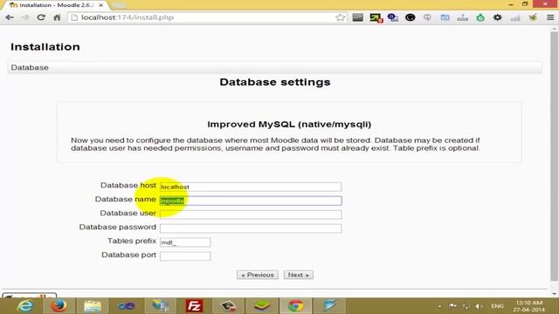Viewport: 559px width, 314px height.
Task: Switch to Chrome in the taskbar
Action: pyautogui.click(x=295, y=306)
